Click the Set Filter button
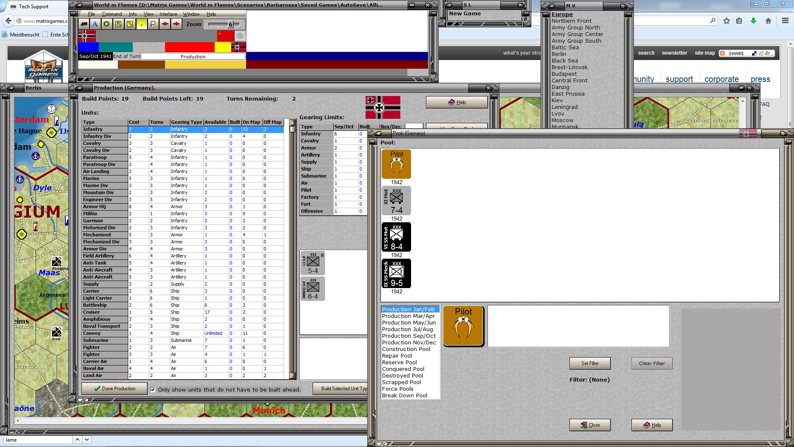Image resolution: width=794 pixels, height=447 pixels. (590, 363)
